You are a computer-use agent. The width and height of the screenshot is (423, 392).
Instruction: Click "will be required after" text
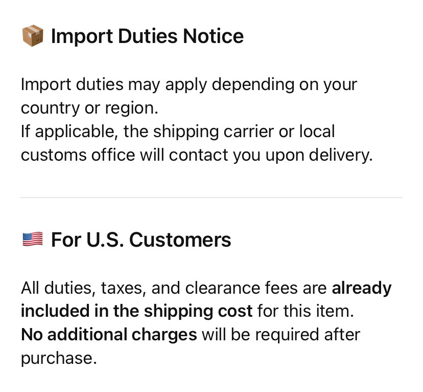[x=281, y=335]
